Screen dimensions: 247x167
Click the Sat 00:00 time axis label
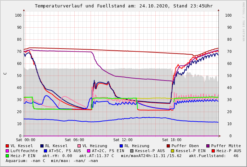25,140
